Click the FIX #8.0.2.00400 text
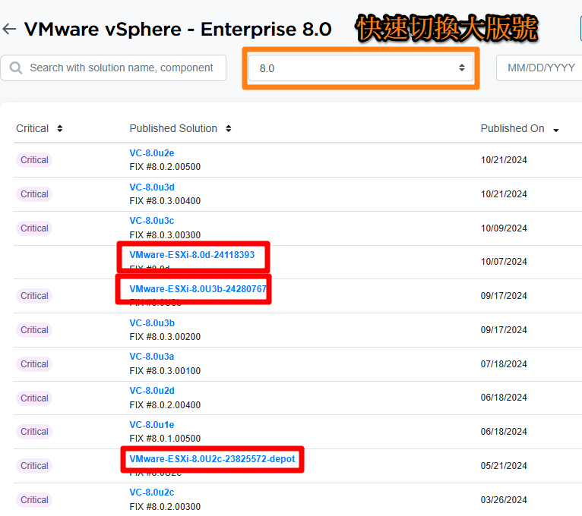Image resolution: width=582 pixels, height=516 pixels. (x=165, y=404)
